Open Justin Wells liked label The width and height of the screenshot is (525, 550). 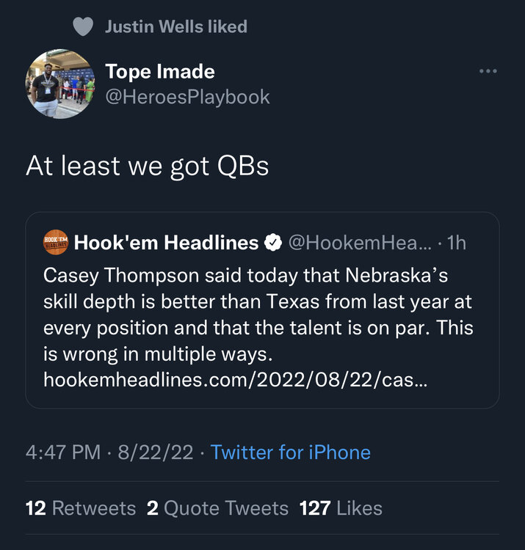pos(175,27)
